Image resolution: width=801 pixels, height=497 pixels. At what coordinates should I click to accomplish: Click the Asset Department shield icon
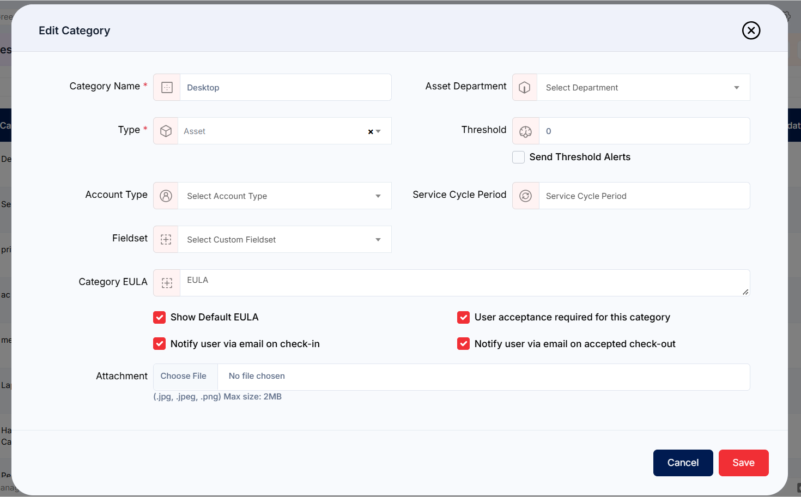pos(525,87)
